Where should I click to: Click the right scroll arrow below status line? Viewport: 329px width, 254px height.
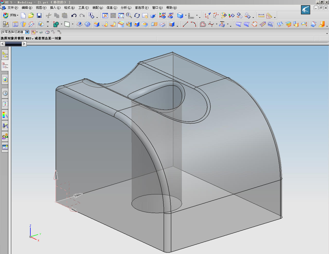pyautogui.click(x=24, y=44)
